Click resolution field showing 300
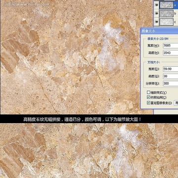 171,84
